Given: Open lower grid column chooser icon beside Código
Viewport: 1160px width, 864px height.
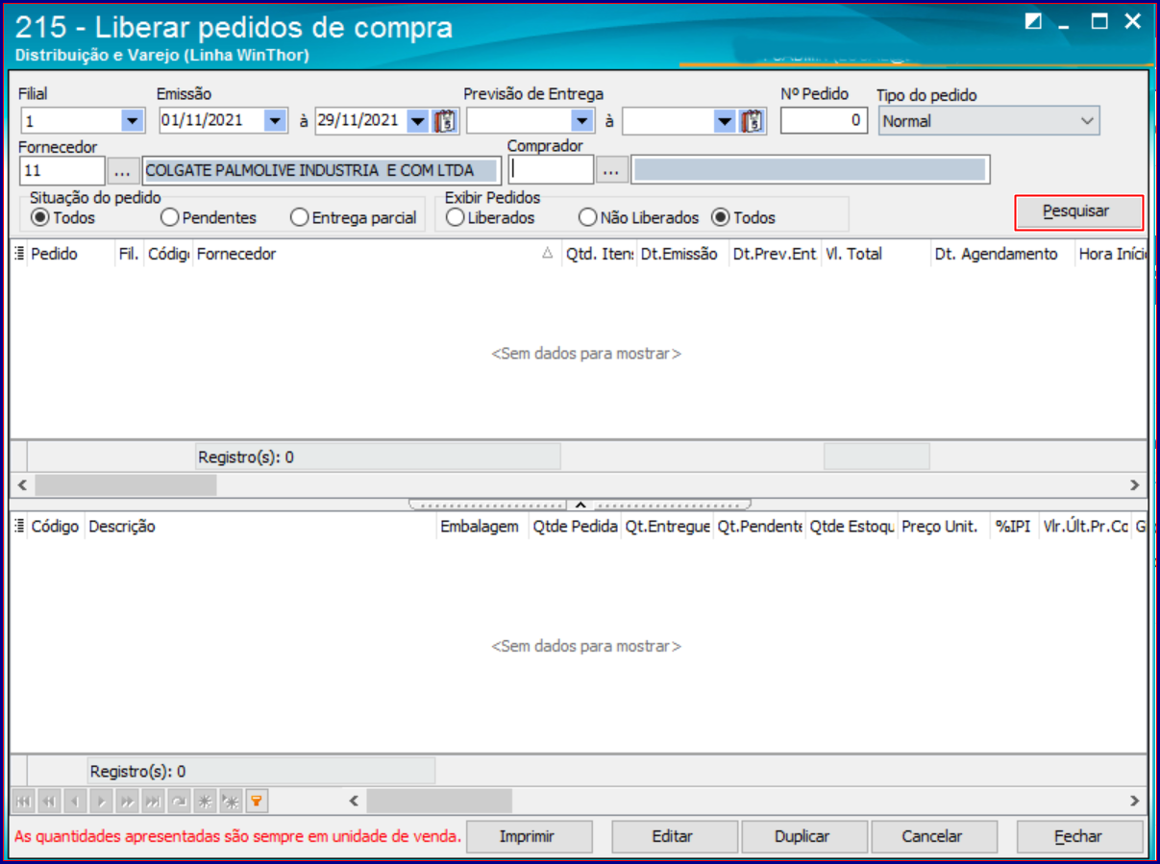Looking at the screenshot, I should [x=20, y=526].
